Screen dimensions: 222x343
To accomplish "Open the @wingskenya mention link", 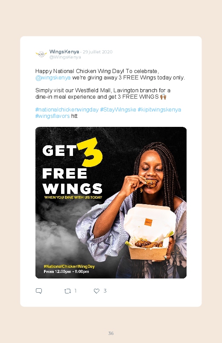I will (53, 78).
